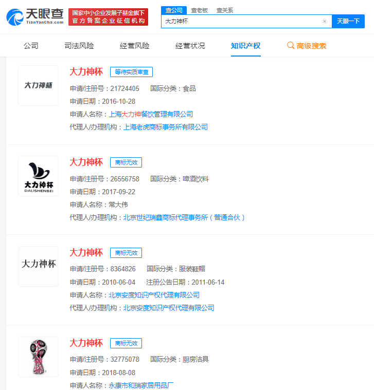Select 国际分类：厨房洁具 text

pyautogui.click(x=180, y=359)
